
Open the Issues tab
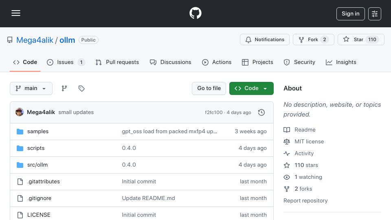[x=66, y=62]
